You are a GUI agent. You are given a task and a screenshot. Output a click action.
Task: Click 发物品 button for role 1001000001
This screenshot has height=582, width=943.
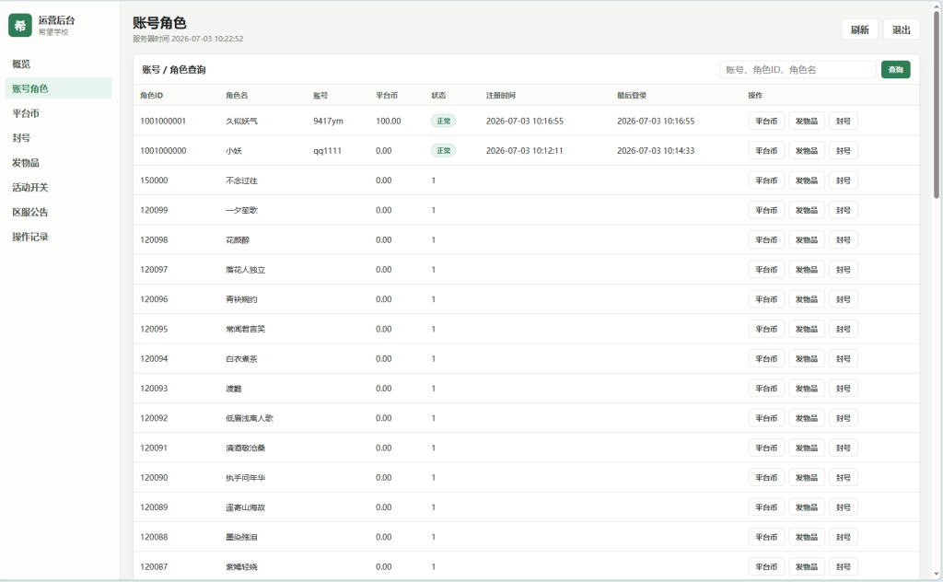(x=807, y=121)
